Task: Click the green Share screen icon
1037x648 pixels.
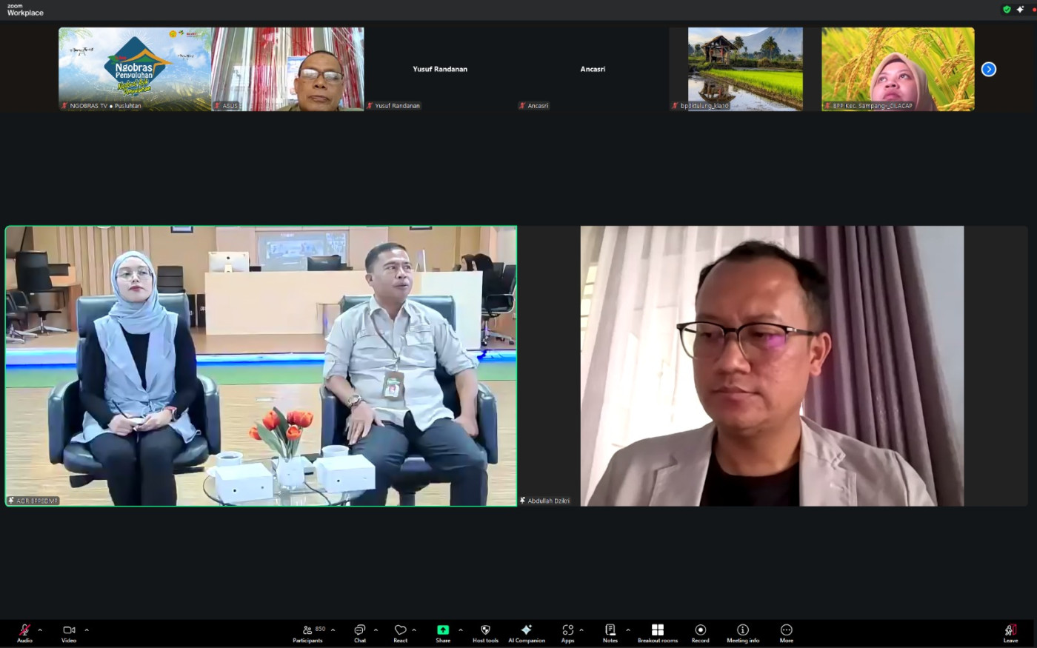Action: coord(443,630)
